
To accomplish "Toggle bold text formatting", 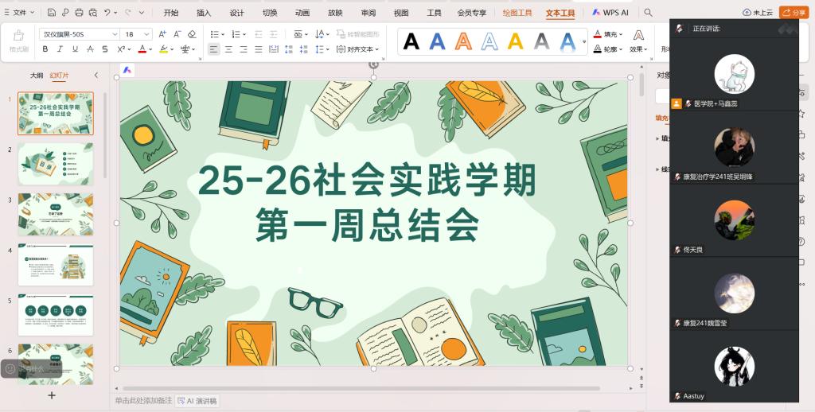I will pos(45,49).
